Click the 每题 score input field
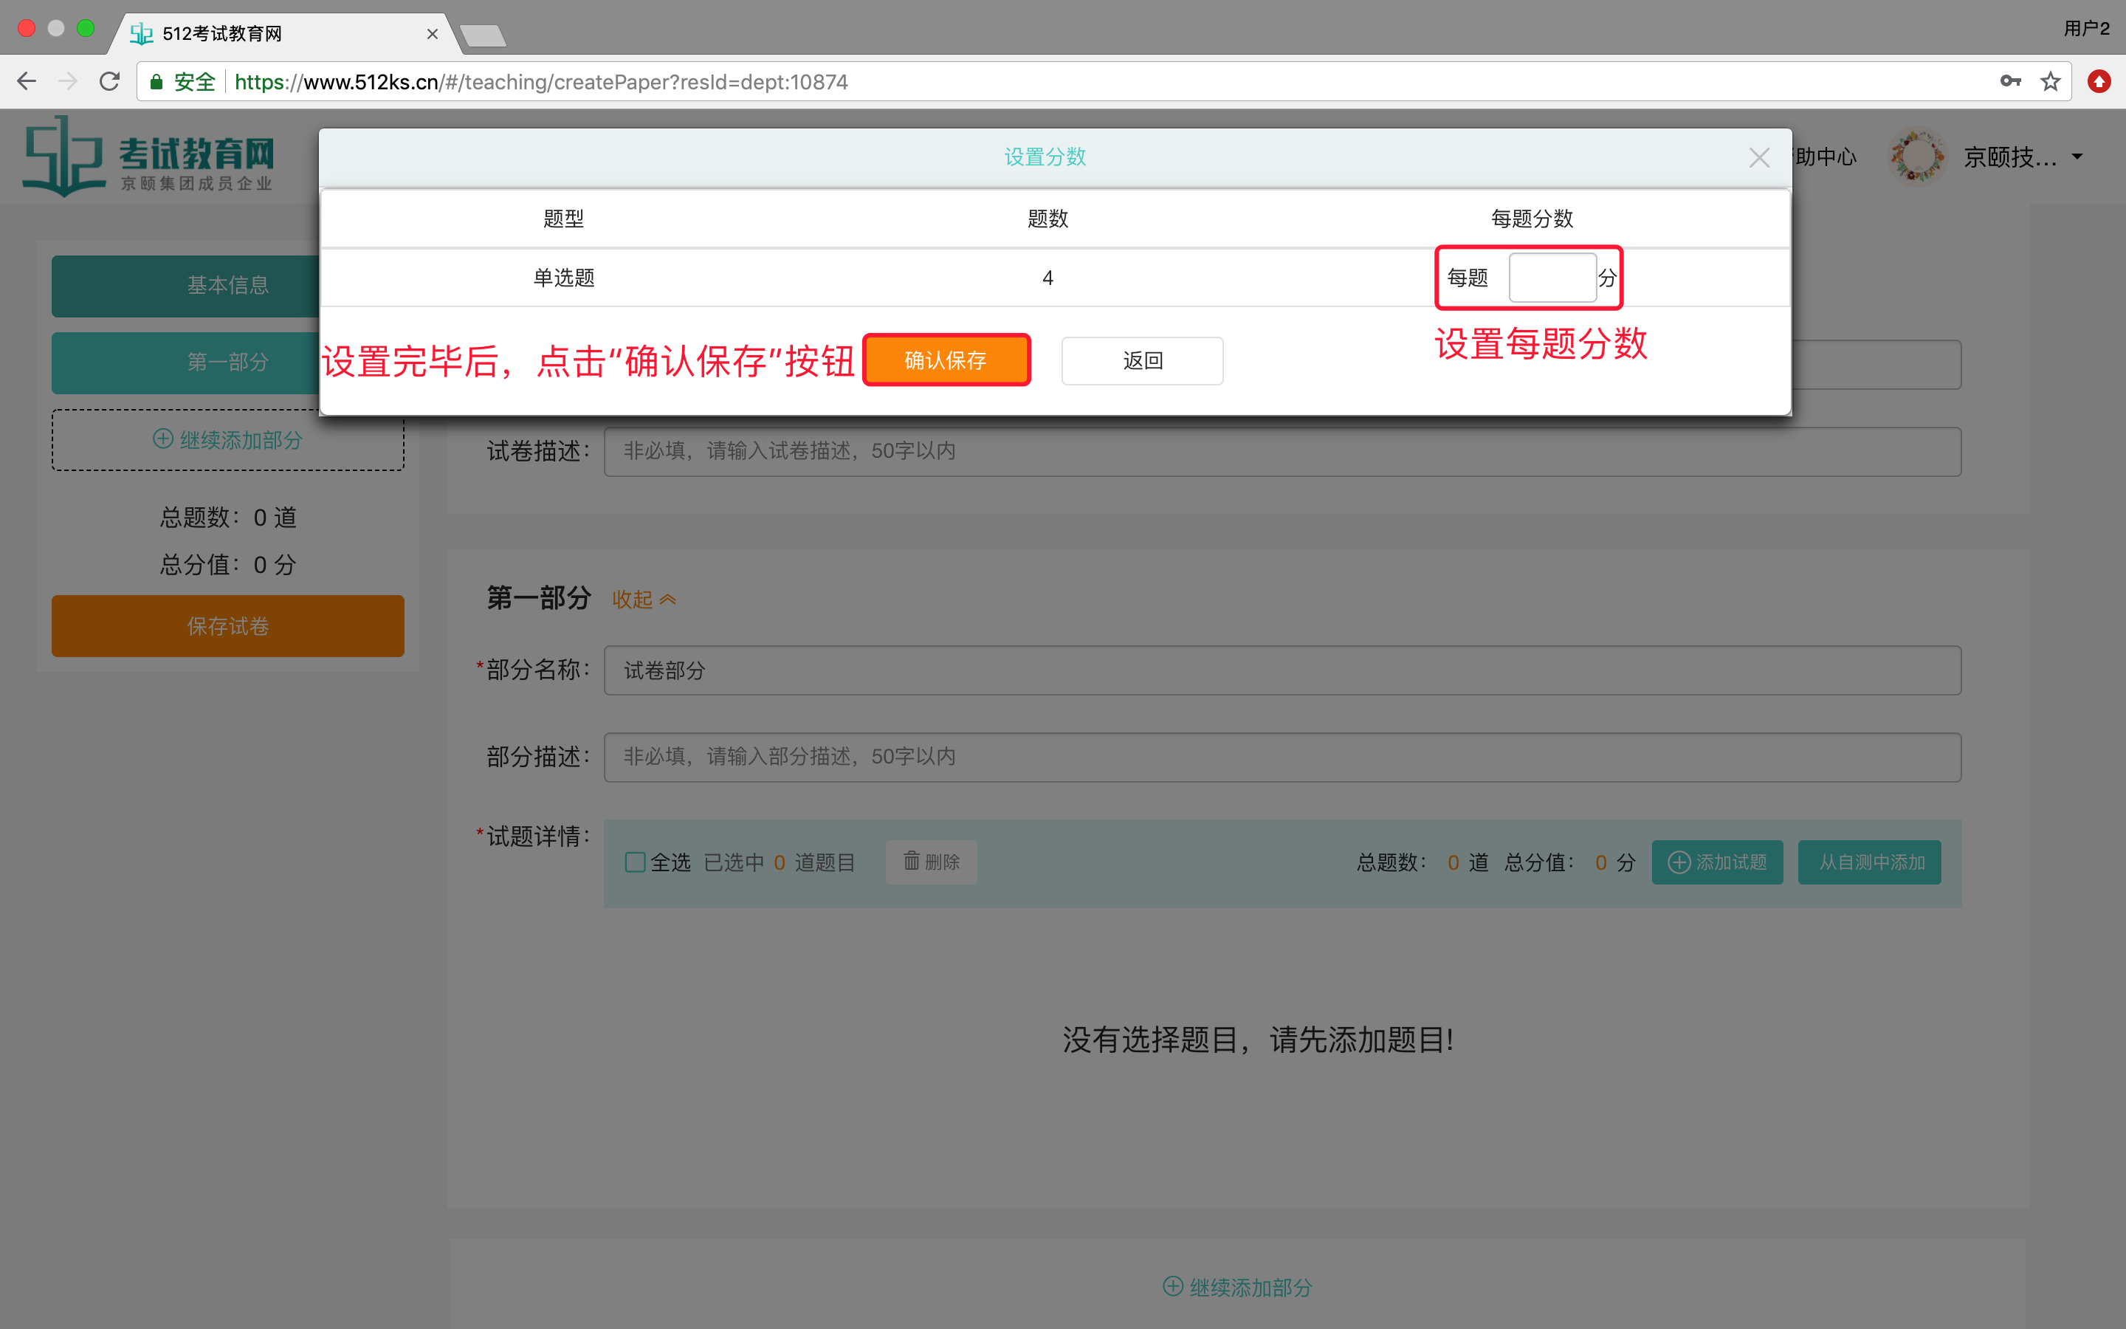Image resolution: width=2126 pixels, height=1329 pixels. pyautogui.click(x=1552, y=278)
